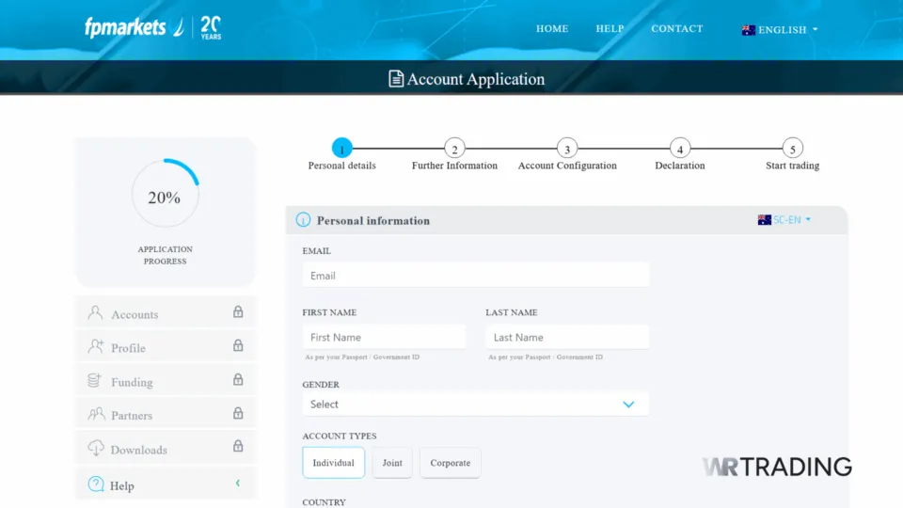This screenshot has width=903, height=508.
Task: Go to HOME in top navigation
Action: (552, 29)
